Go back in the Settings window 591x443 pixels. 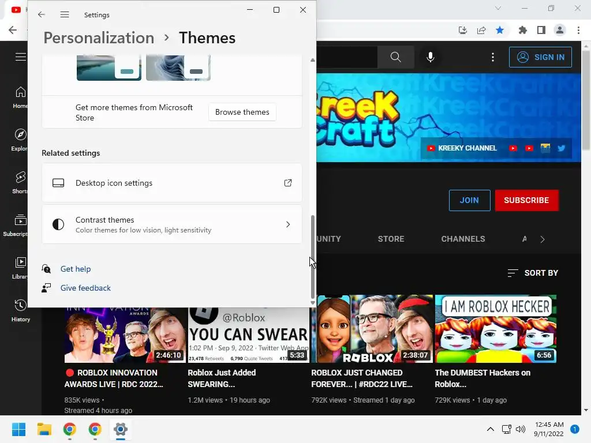pos(42,14)
